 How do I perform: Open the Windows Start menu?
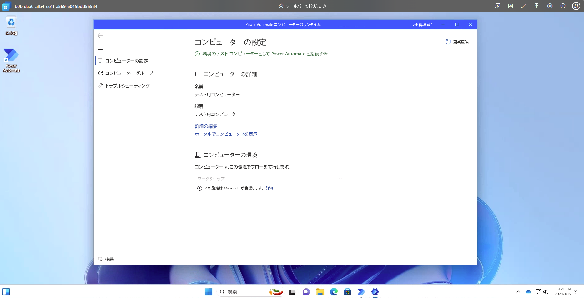pos(209,292)
